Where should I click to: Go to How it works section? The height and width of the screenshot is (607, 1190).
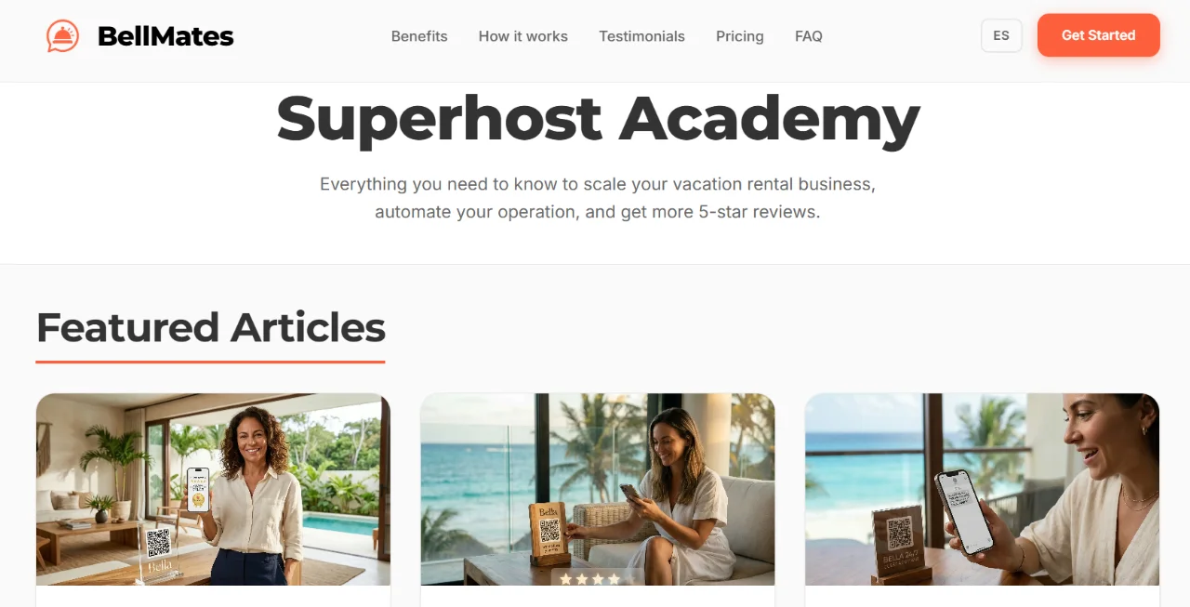(523, 36)
